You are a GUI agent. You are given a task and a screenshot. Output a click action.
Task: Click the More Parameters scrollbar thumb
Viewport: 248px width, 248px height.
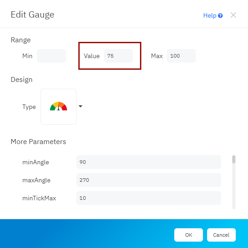(x=234, y=159)
